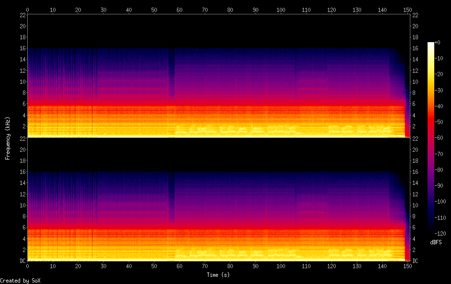
Task: Click the 22 kHz label at top-right corner
Action: 416,15
